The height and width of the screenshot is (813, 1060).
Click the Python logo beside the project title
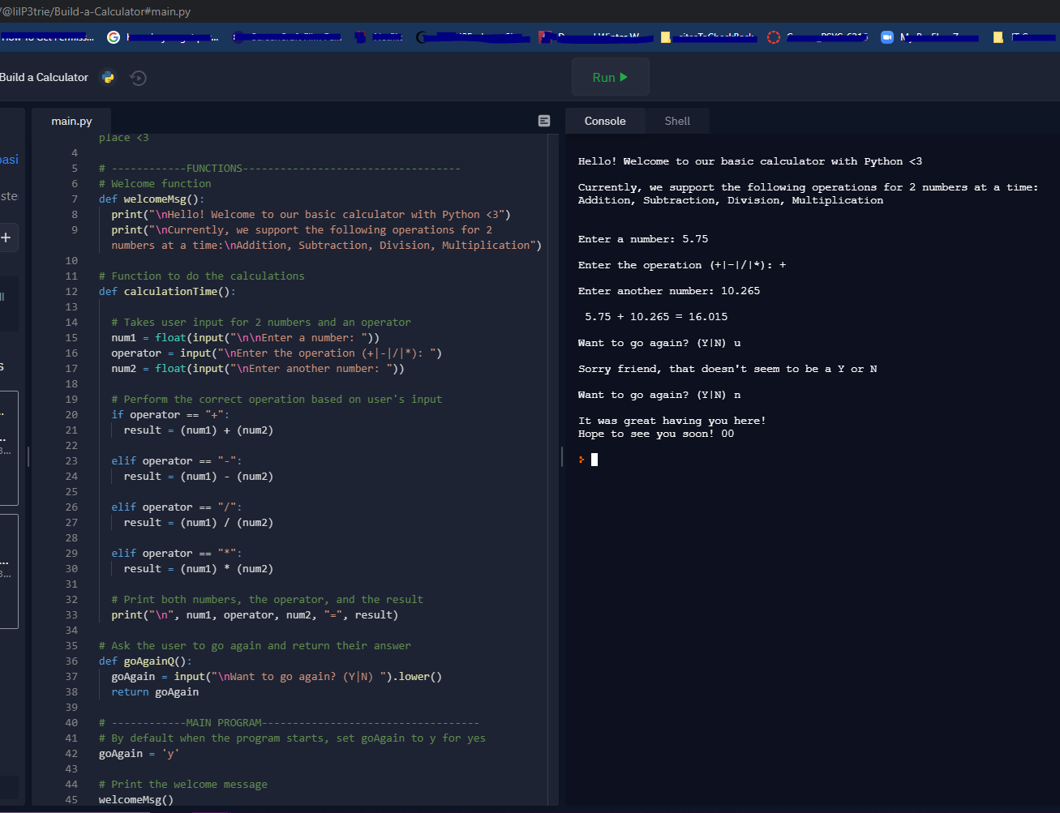[x=108, y=77]
